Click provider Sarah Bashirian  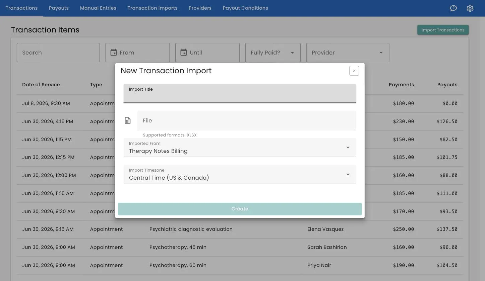(x=327, y=247)
